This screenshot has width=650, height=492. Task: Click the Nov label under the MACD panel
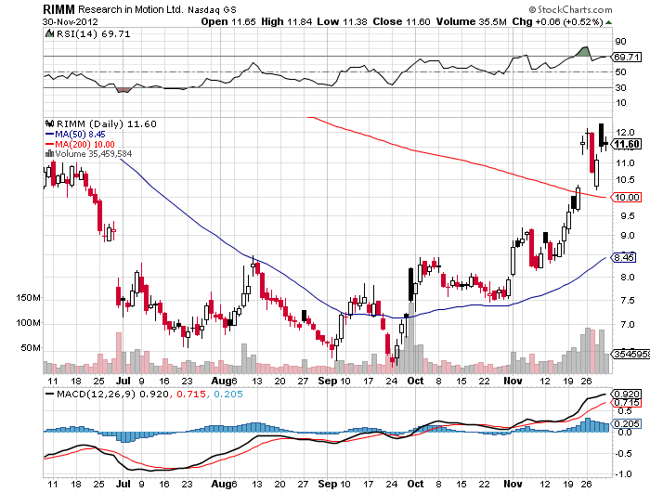click(x=513, y=484)
